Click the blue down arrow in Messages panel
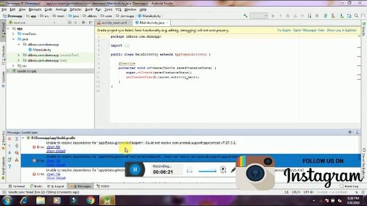 [x=10, y=153]
